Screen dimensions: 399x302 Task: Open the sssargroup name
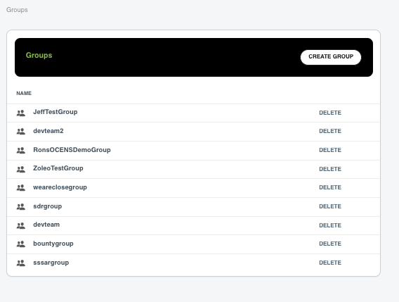click(x=51, y=263)
